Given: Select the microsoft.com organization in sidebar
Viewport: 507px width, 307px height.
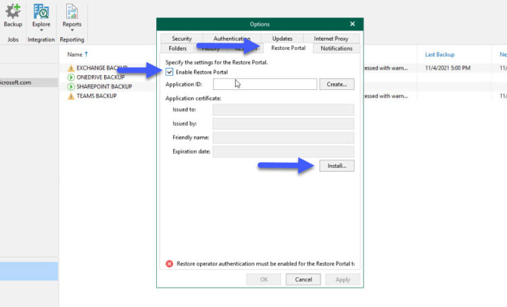Looking at the screenshot, I should tap(29, 82).
